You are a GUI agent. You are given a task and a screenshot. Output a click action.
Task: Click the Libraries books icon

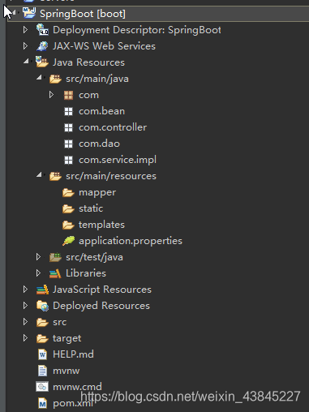pyautogui.click(x=55, y=273)
